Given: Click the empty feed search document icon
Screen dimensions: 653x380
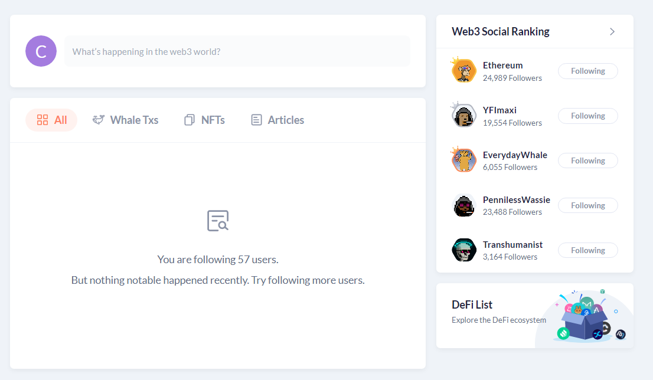Looking at the screenshot, I should tap(218, 221).
